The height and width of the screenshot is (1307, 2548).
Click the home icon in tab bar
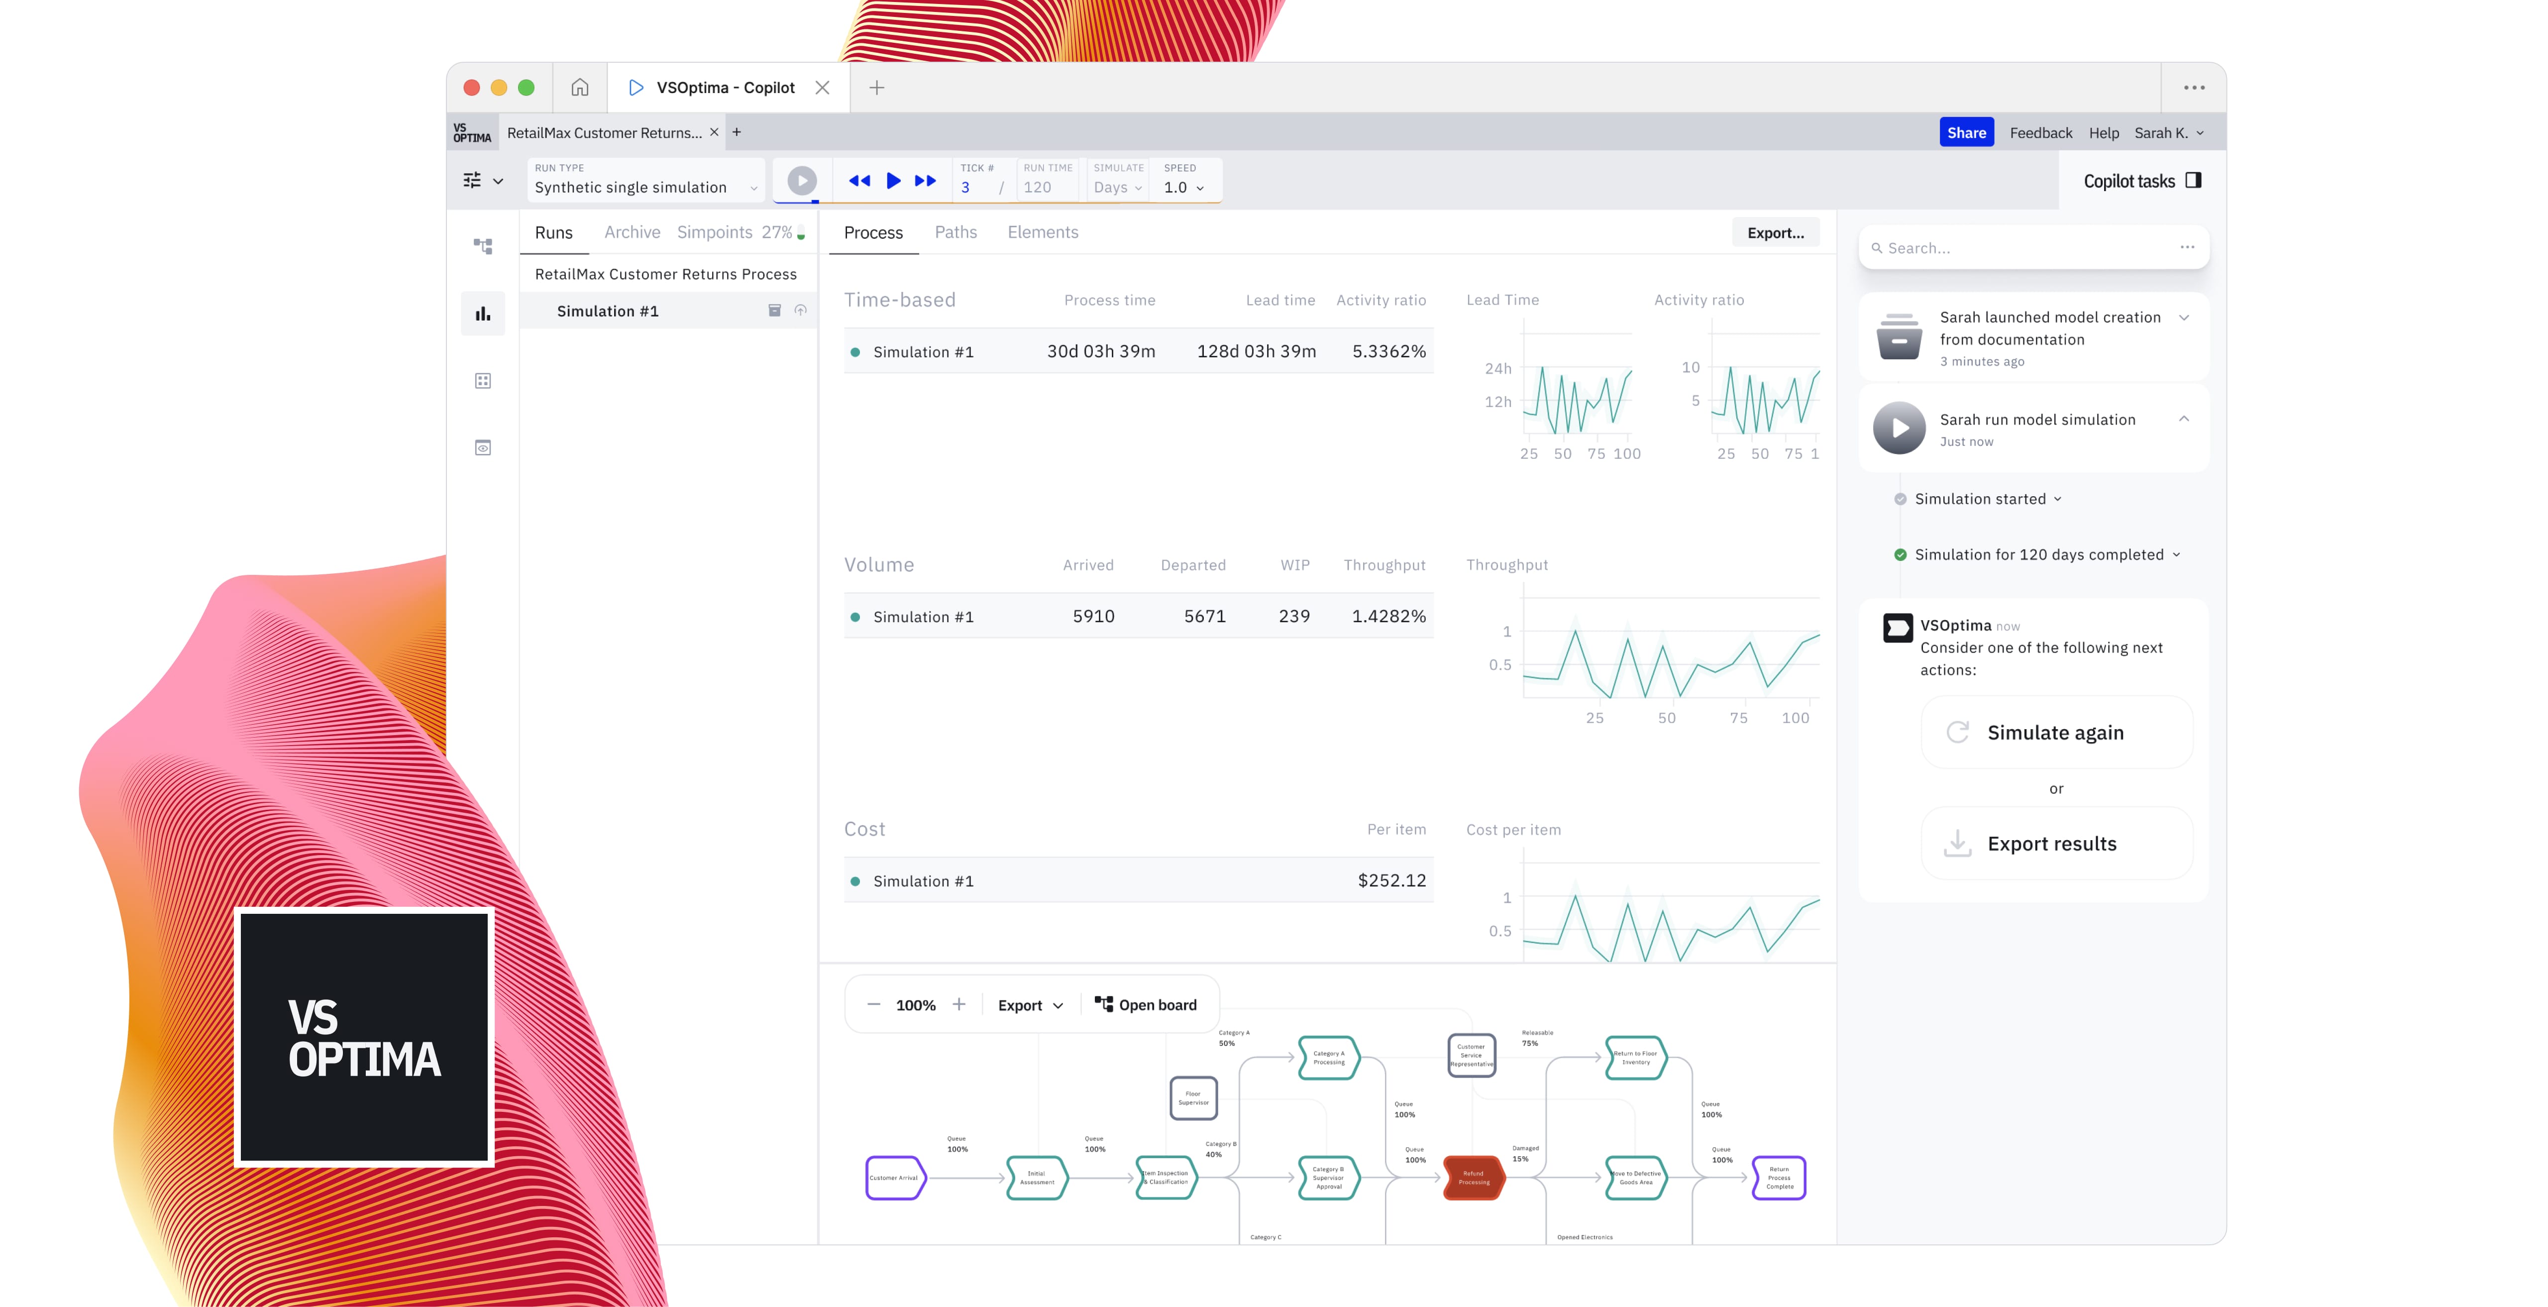(x=580, y=87)
